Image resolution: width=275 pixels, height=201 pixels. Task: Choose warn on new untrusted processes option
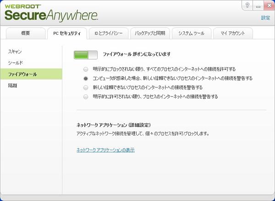click(86, 88)
